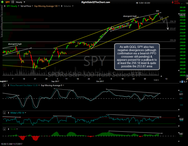Close the Price Percent Oscillator pane
Screen dimensions: 188x146
(4, 85)
